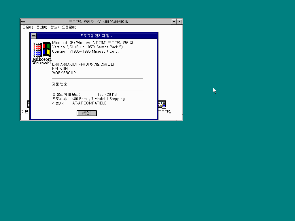Open Program Manager window's control-menu box
Image resolution: width=295 pixels, height=221 pixels.
pyautogui.click(x=23, y=22)
